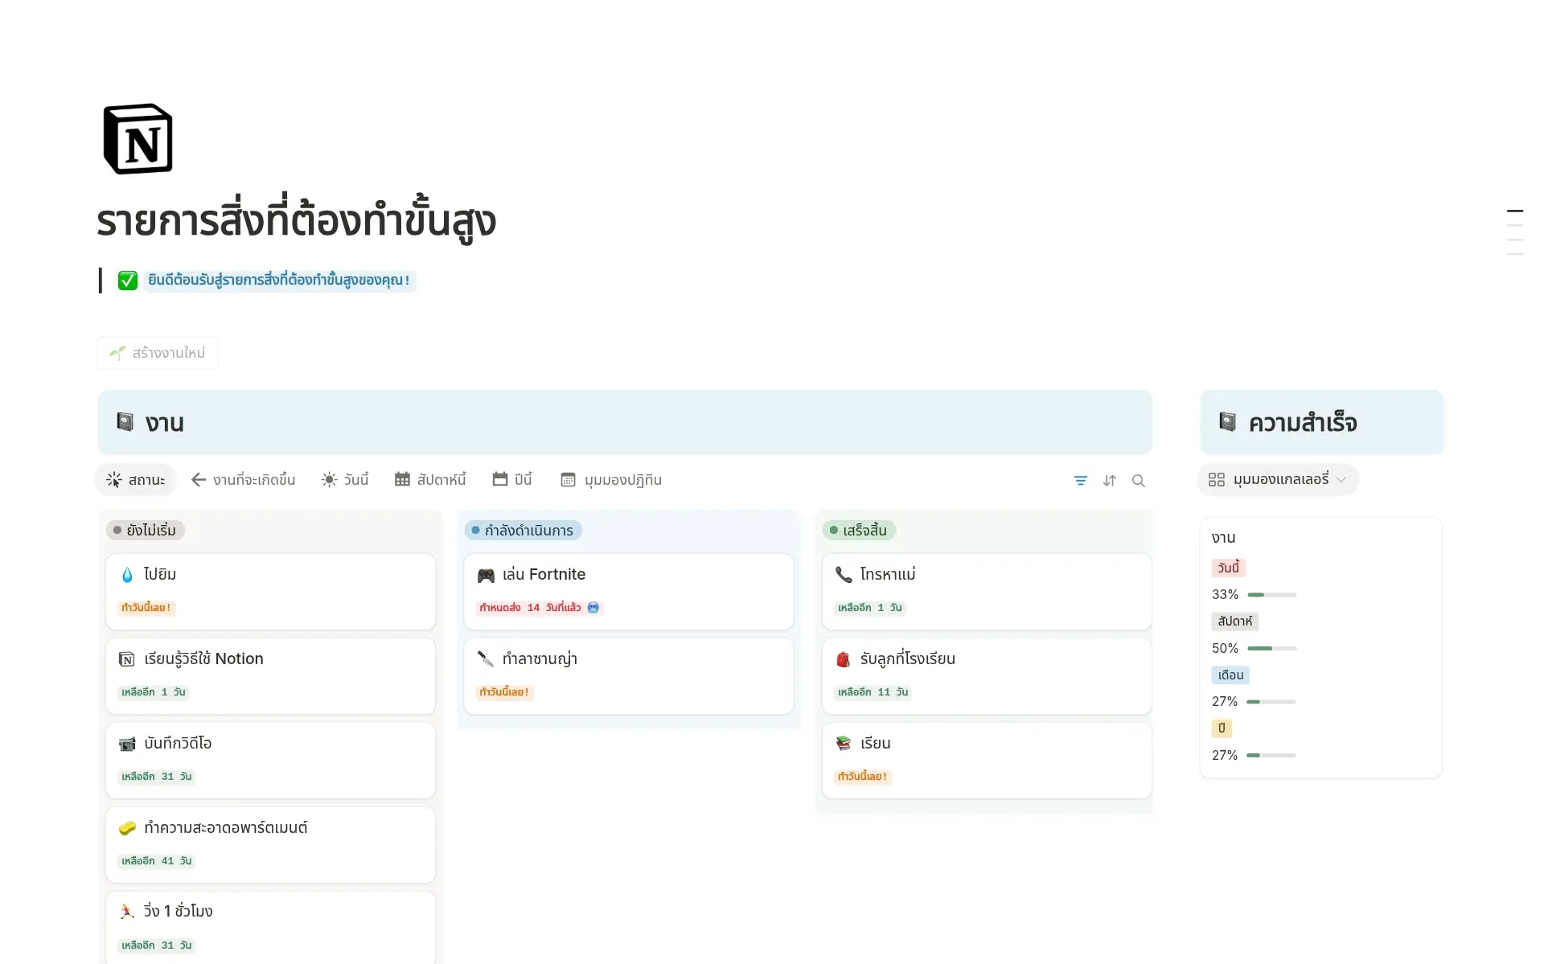
Task: Click the green checkmark emoji in the callout
Action: [128, 281]
